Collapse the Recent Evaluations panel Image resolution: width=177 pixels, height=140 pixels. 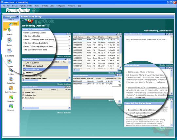[117, 75]
